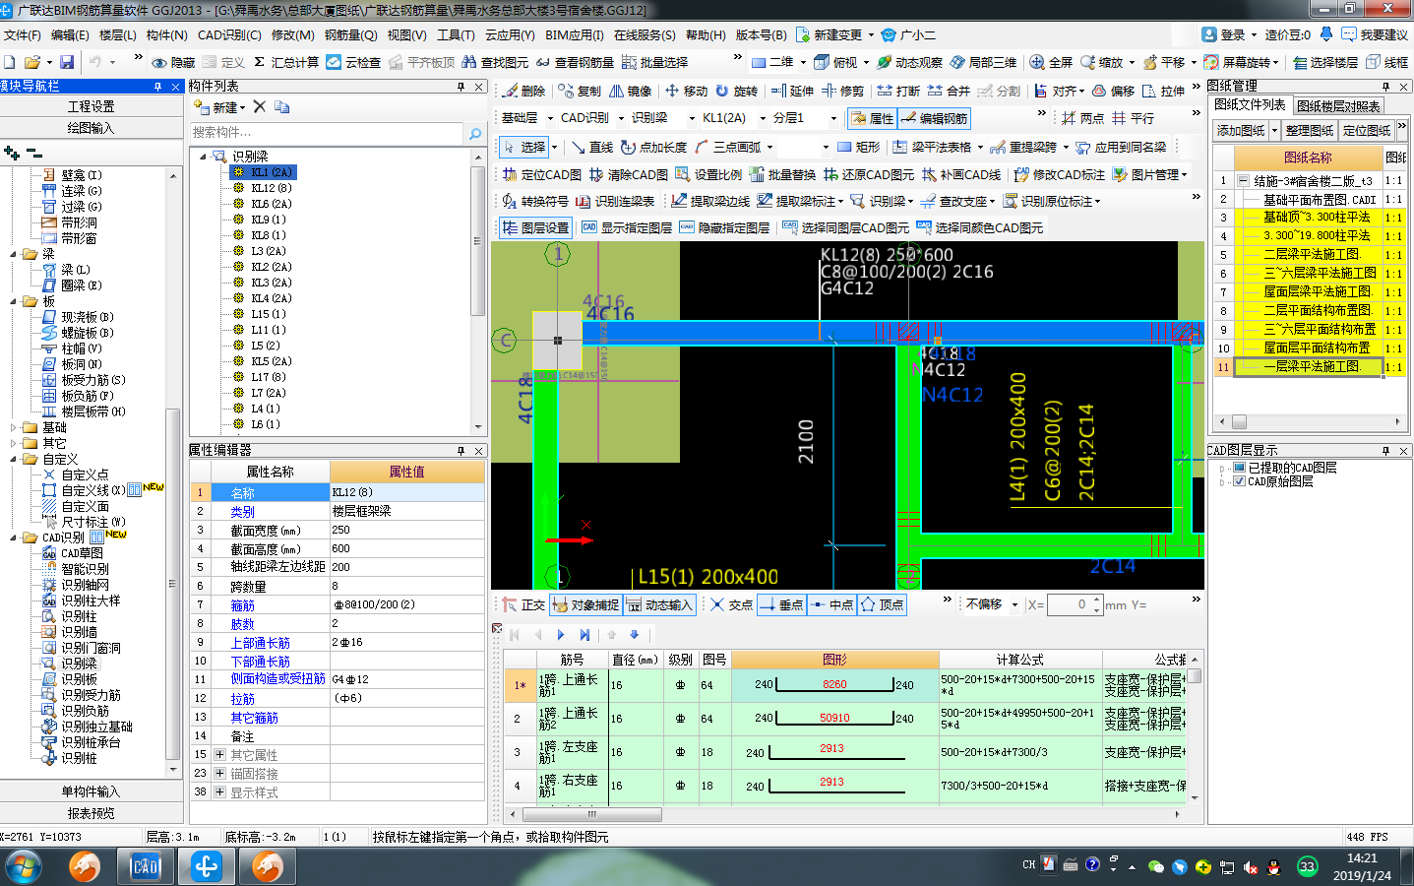This screenshot has height=886, width=1414.
Task: Toggle 动态输入 dynamic input
Action: point(659,604)
